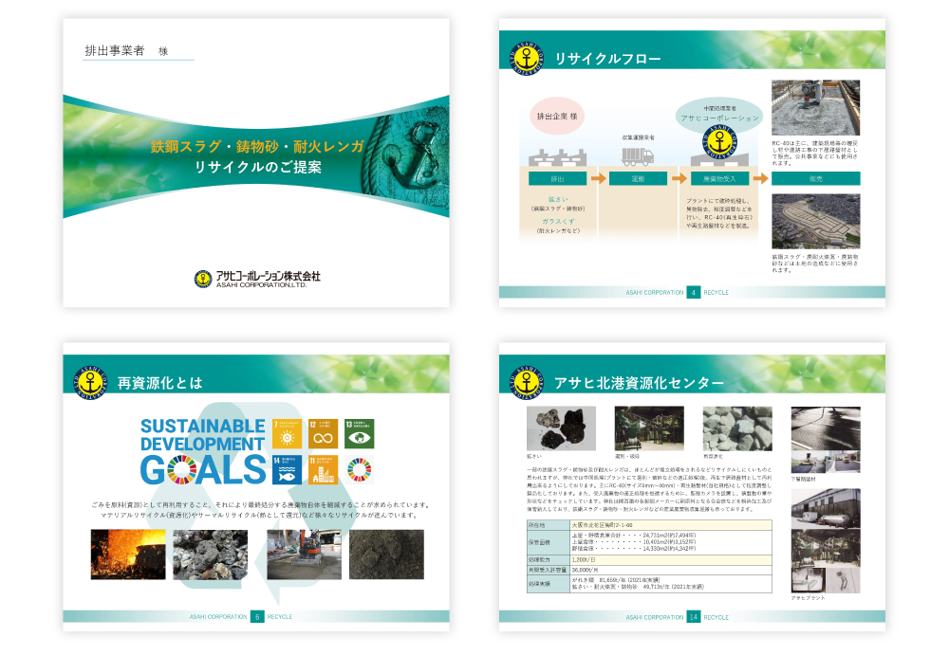Click the 所在地 table row
The height and width of the screenshot is (655, 949).
click(x=649, y=524)
